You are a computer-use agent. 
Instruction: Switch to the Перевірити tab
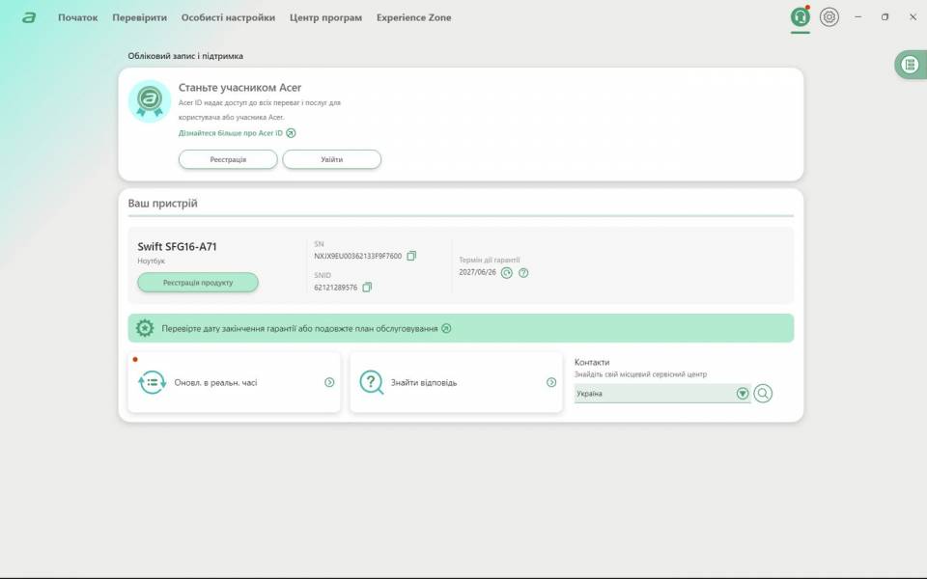139,17
